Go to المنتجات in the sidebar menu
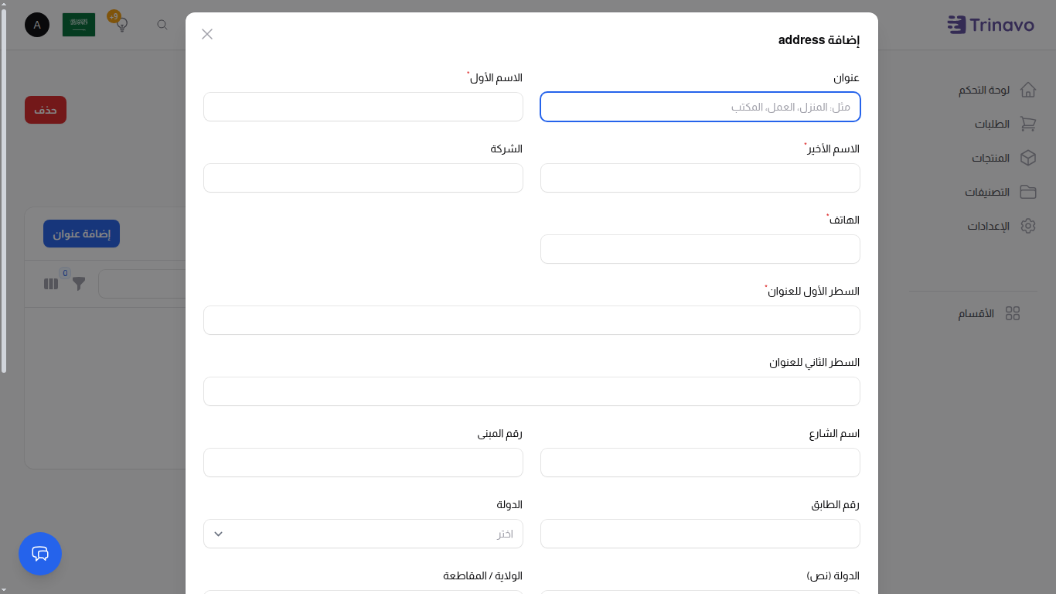The height and width of the screenshot is (594, 1056). [x=992, y=158]
